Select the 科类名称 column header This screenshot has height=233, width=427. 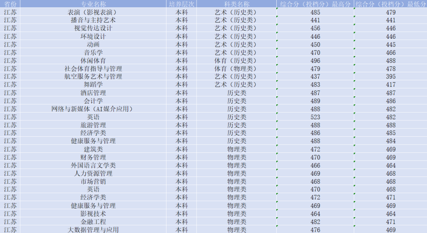pos(237,4)
